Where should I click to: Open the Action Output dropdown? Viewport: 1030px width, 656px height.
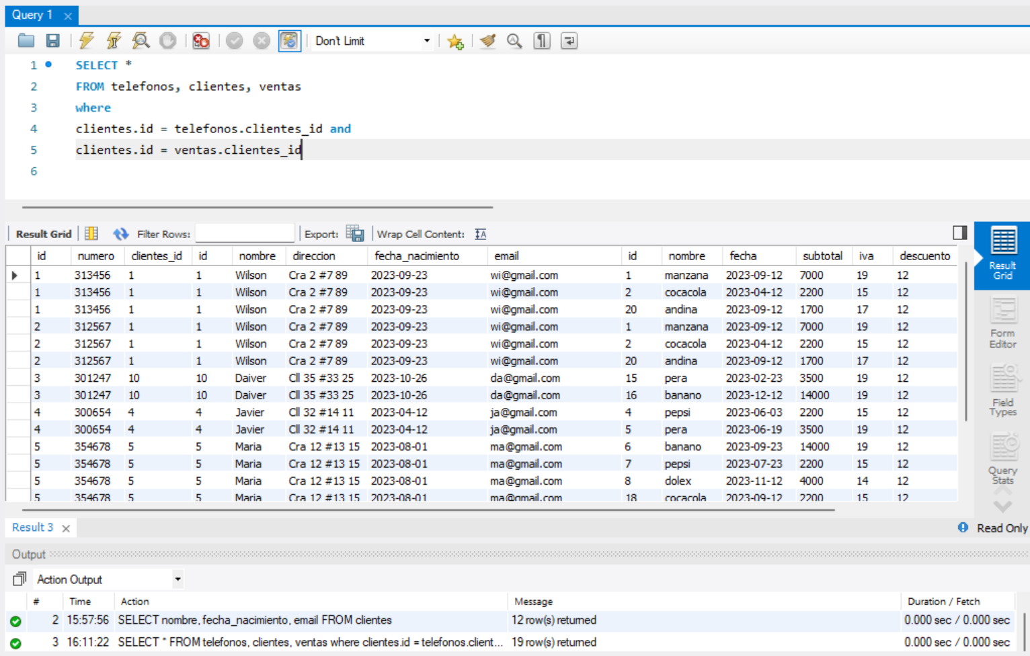point(110,579)
